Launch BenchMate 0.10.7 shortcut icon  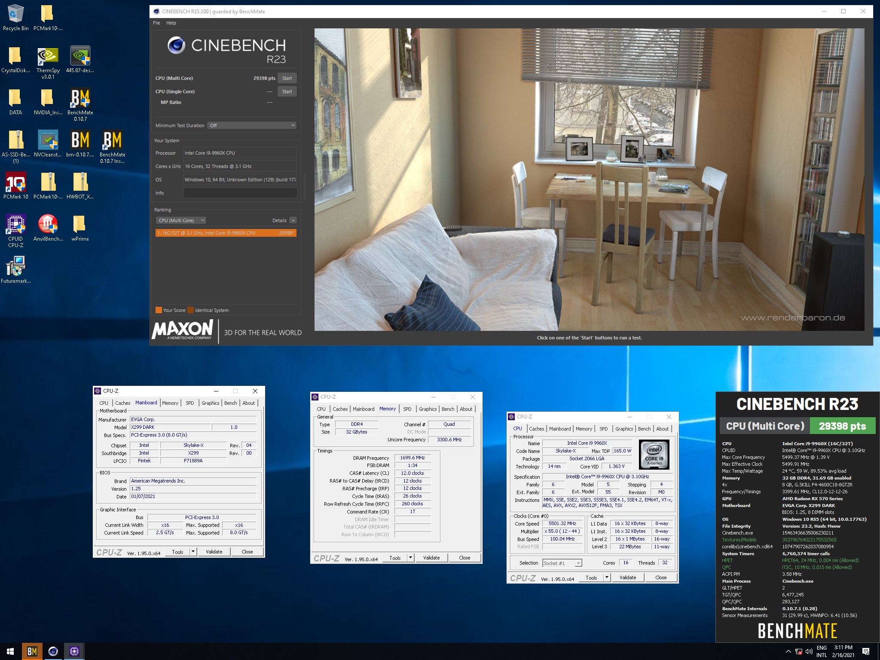[x=80, y=104]
